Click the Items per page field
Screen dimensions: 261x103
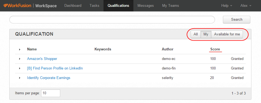pyautogui.click(x=51, y=93)
